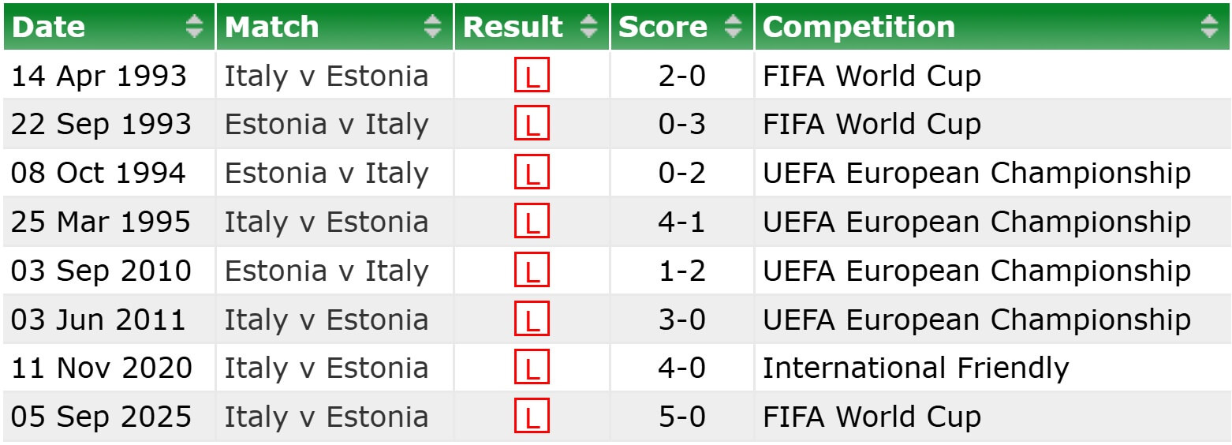Image resolution: width=1232 pixels, height=445 pixels.
Task: Click the sort arrows in Date header
Action: tap(194, 27)
